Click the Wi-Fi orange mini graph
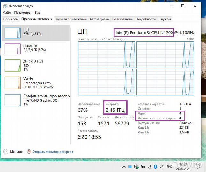The height and width of the screenshot is (172, 206). coord(13,83)
